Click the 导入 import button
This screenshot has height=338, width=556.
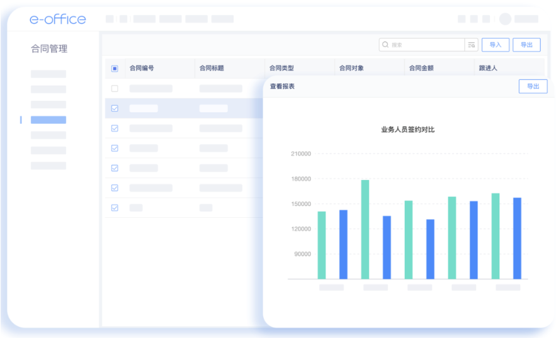496,45
